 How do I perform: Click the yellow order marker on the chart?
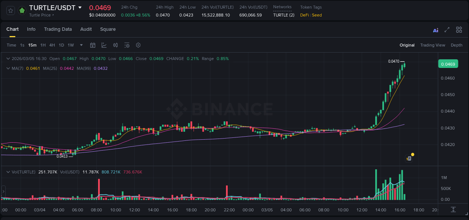click(x=412, y=154)
